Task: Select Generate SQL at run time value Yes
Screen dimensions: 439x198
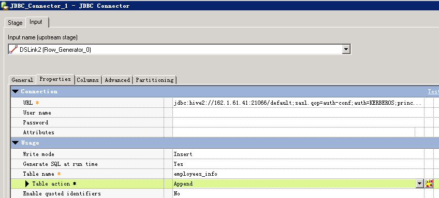Action: 178,164
